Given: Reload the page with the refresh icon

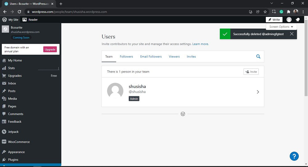Looking at the screenshot, I should (x=19, y=12).
